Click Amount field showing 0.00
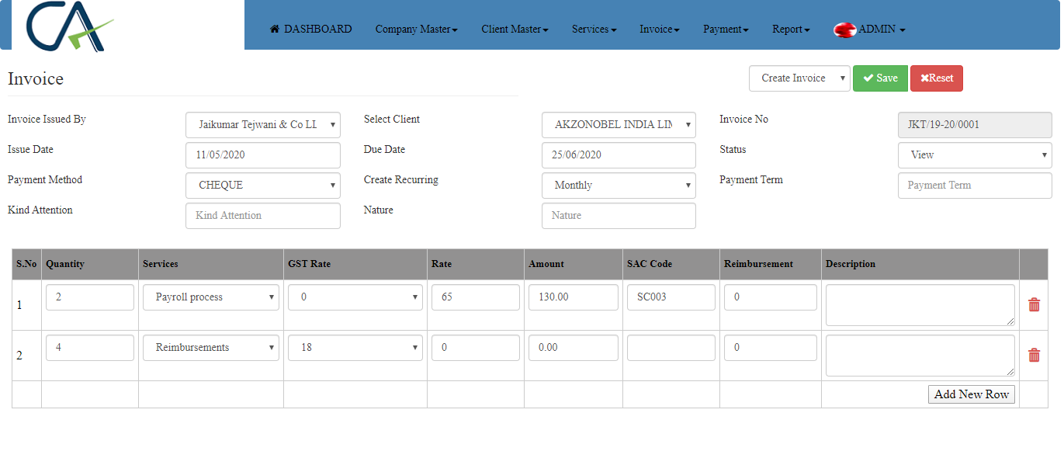This screenshot has width=1064, height=472. [x=574, y=348]
